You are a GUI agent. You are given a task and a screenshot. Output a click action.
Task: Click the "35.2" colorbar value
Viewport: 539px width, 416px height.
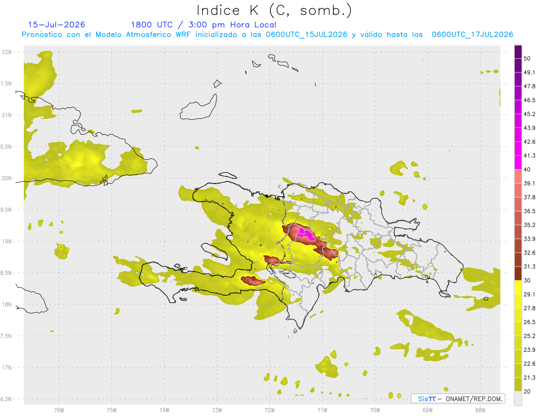[530, 225]
